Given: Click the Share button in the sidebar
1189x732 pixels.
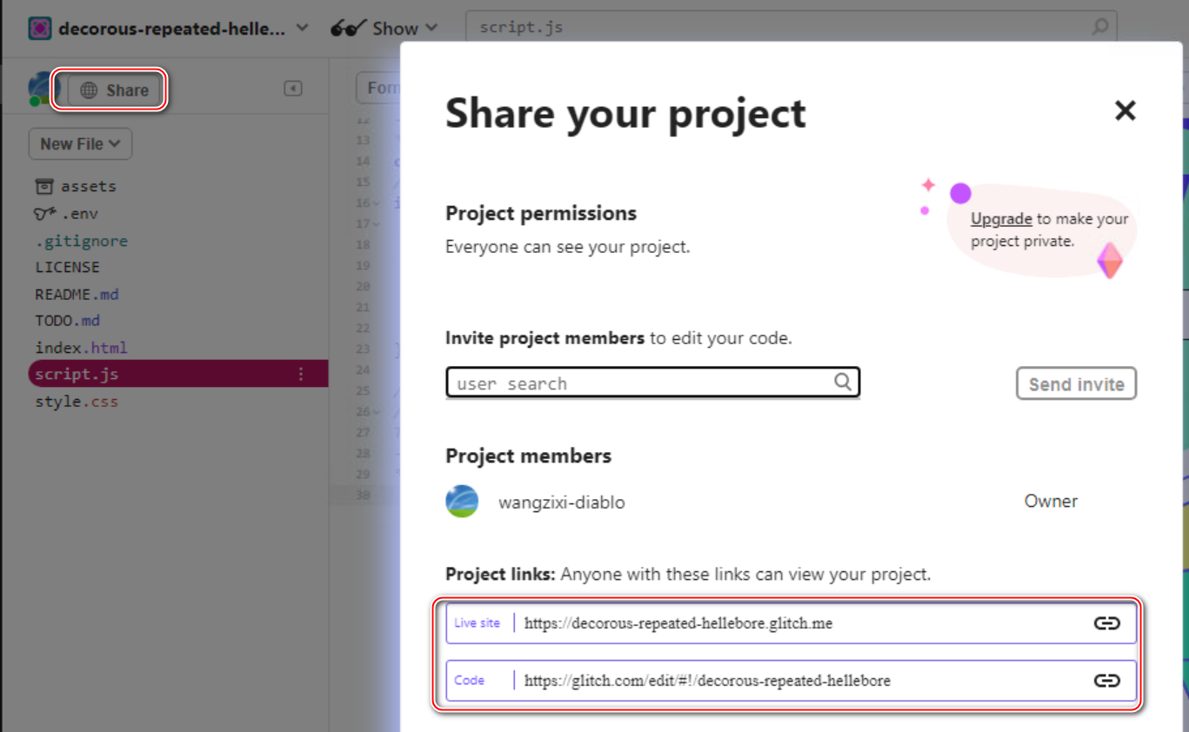Looking at the screenshot, I should click(115, 90).
